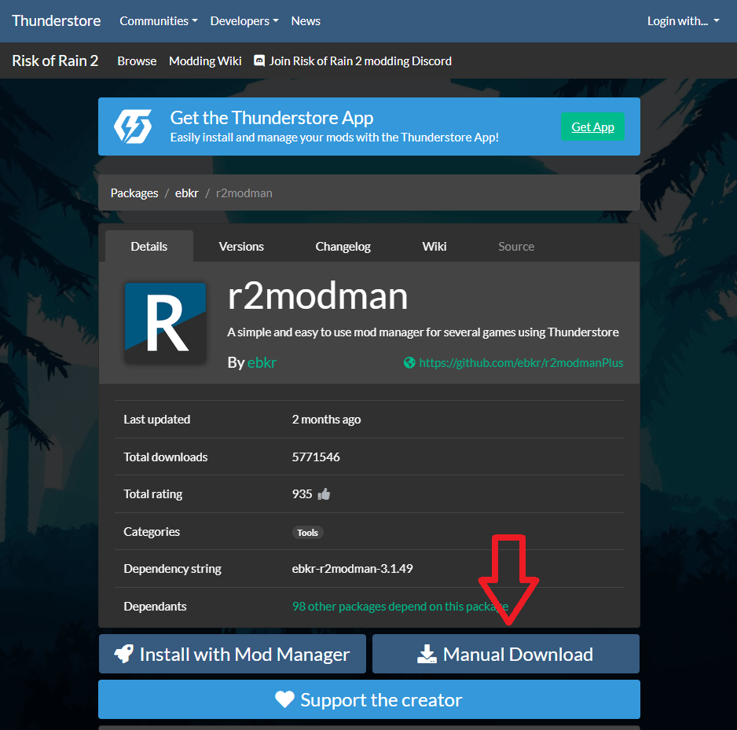The height and width of the screenshot is (730, 737).
Task: Click the thumbs up rating icon
Action: coord(324,495)
